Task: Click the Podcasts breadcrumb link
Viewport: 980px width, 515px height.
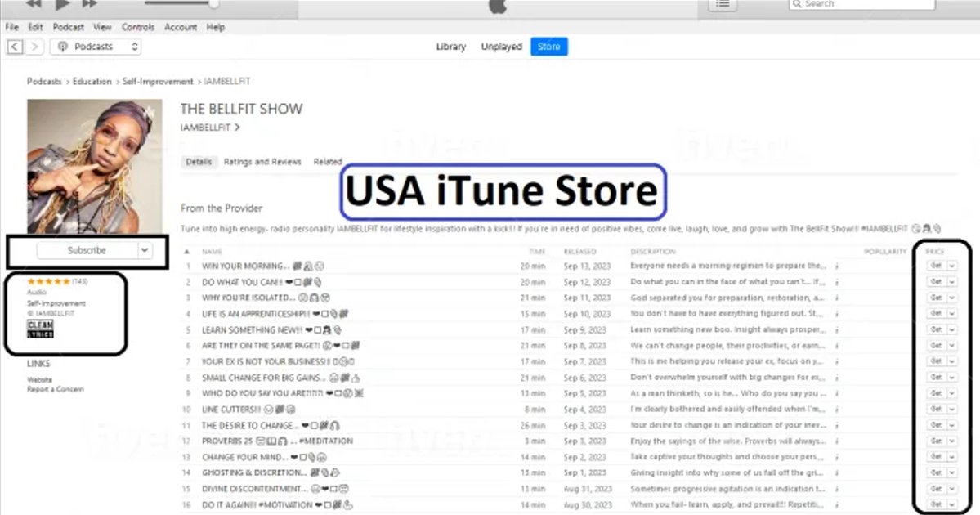Action: click(44, 81)
